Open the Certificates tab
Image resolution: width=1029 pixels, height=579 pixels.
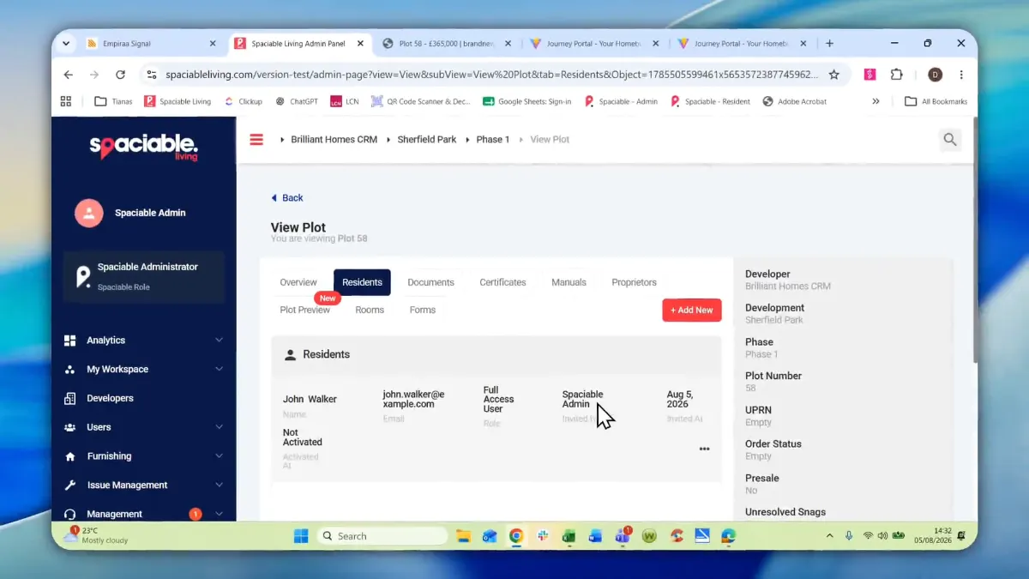pyautogui.click(x=502, y=282)
